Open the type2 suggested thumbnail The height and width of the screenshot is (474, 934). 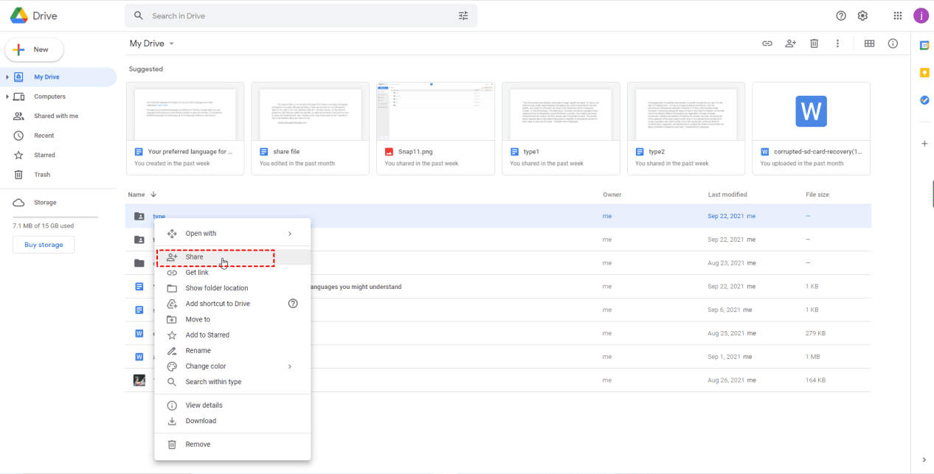click(x=686, y=111)
